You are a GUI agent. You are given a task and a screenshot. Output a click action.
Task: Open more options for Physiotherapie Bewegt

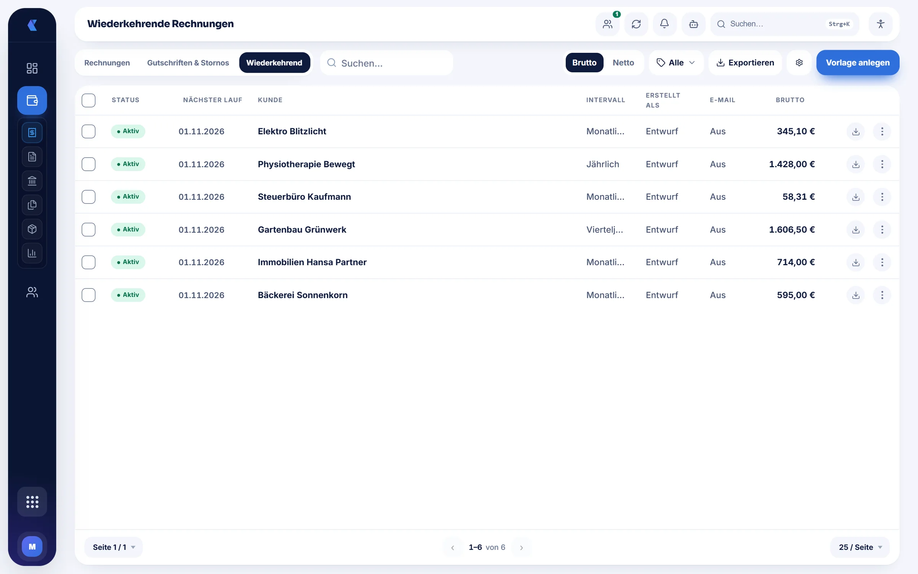click(x=882, y=164)
